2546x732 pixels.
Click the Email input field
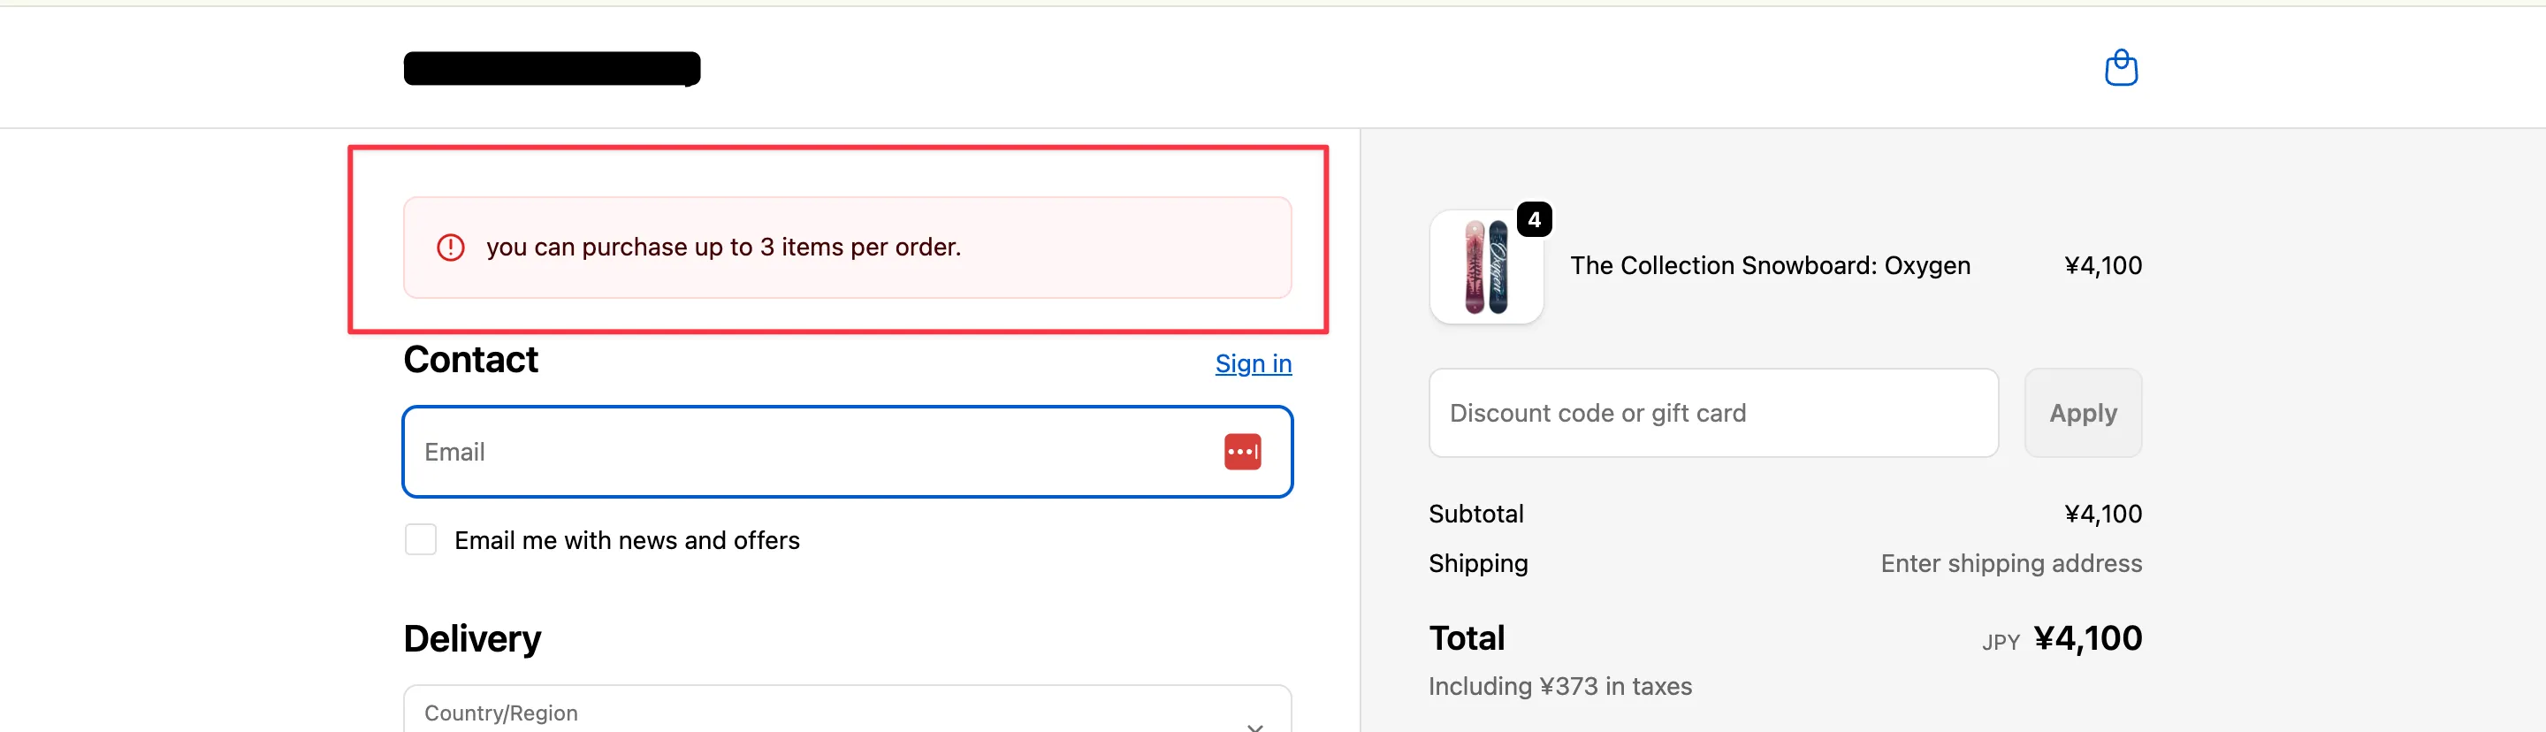[x=790, y=452]
